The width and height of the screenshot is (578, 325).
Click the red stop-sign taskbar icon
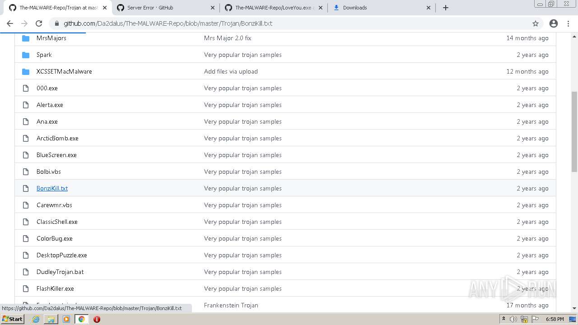click(x=97, y=319)
